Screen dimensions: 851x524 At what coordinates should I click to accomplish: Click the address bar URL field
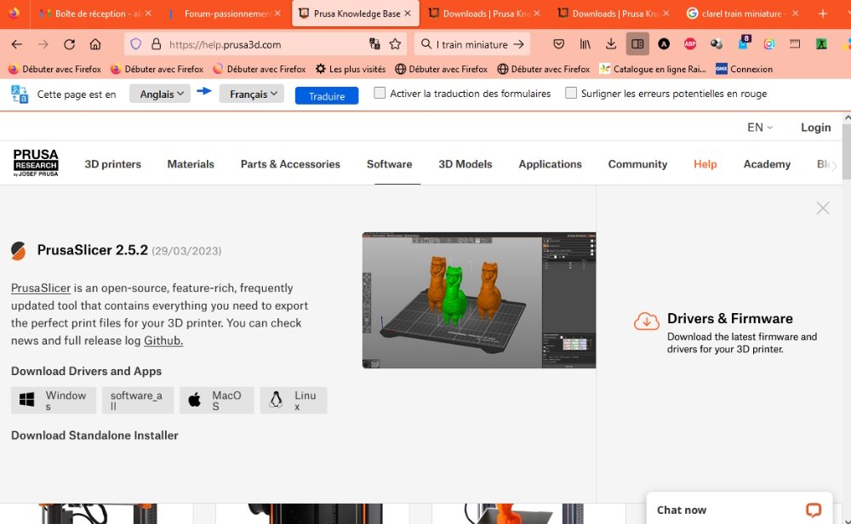click(266, 44)
